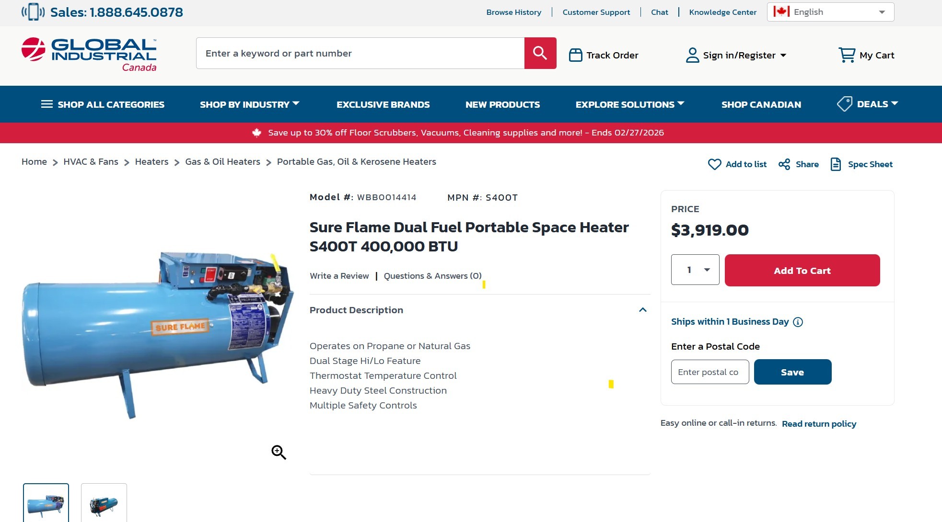The image size is (942, 522).
Task: Open the My Cart shopping cart icon
Action: coord(847,55)
